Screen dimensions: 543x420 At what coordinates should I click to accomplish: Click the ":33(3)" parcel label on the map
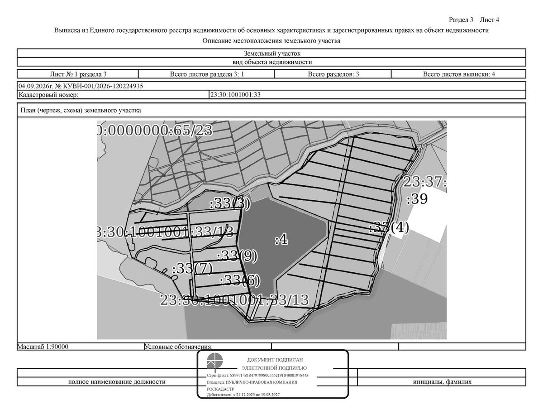pos(230,203)
